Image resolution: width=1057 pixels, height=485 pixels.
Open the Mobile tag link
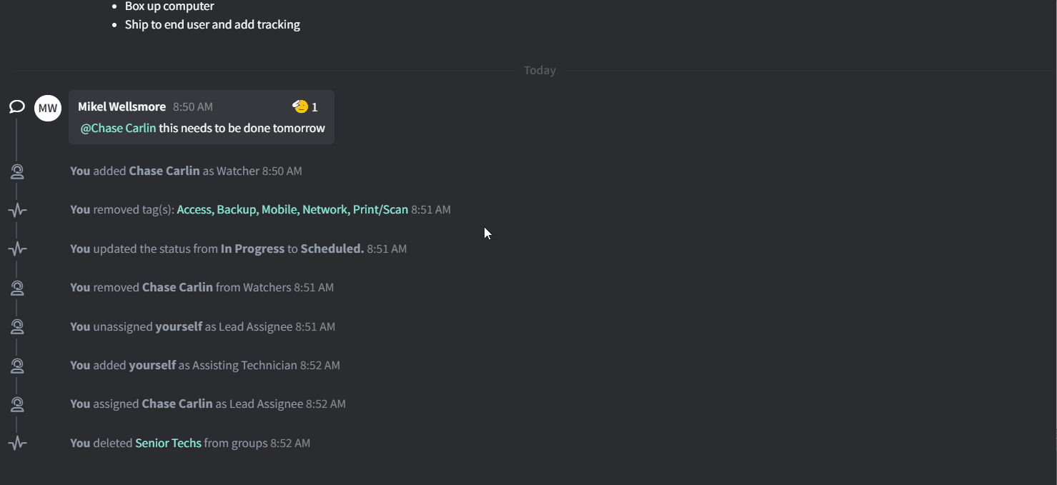[279, 210]
